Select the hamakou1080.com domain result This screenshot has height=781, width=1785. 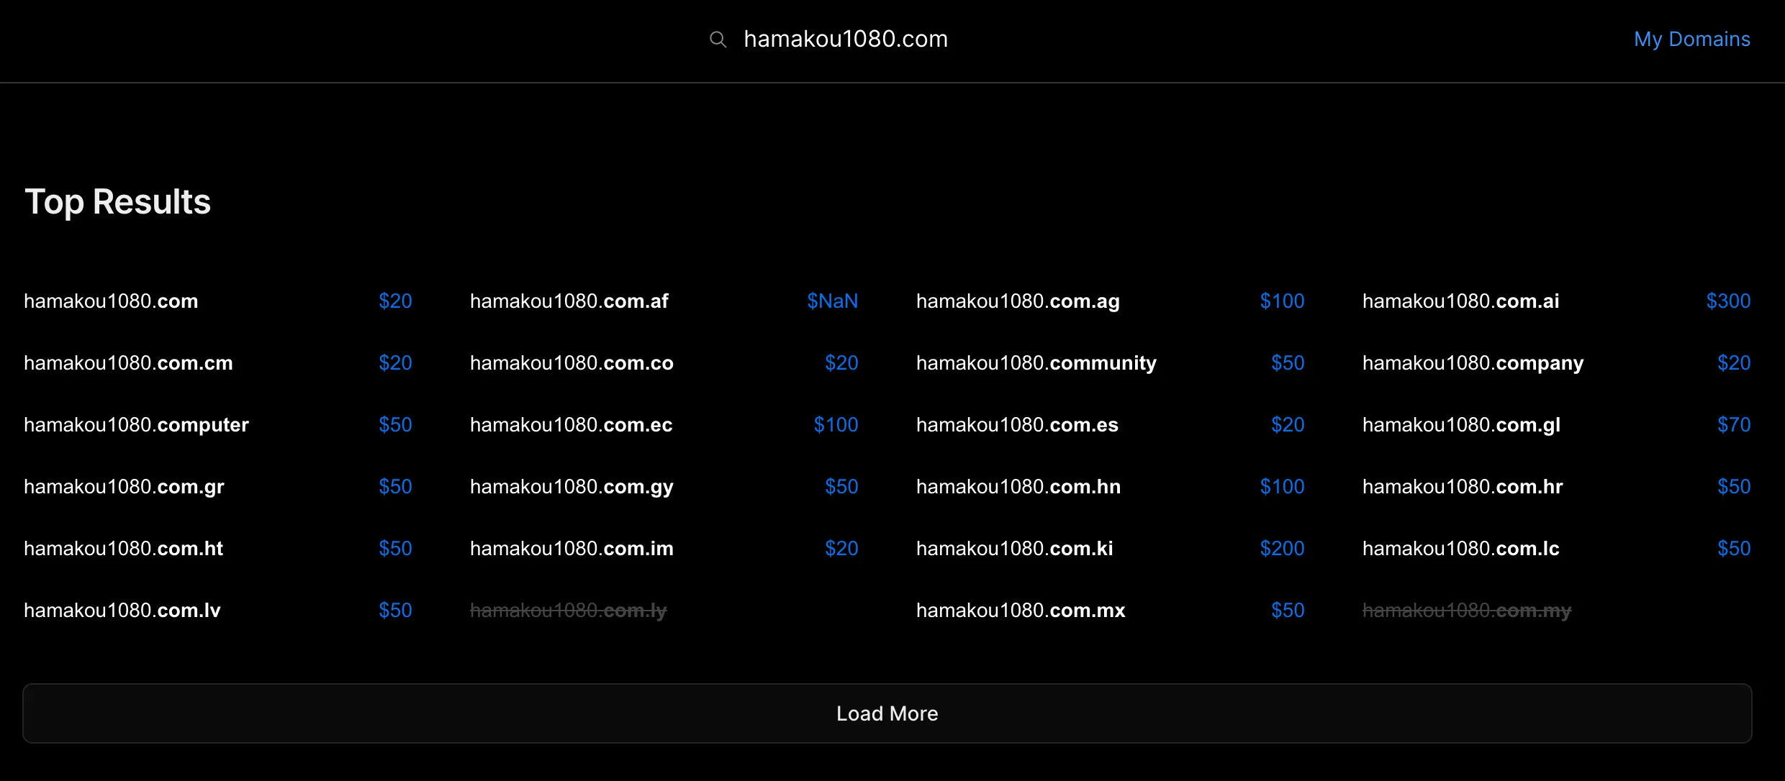[111, 301]
